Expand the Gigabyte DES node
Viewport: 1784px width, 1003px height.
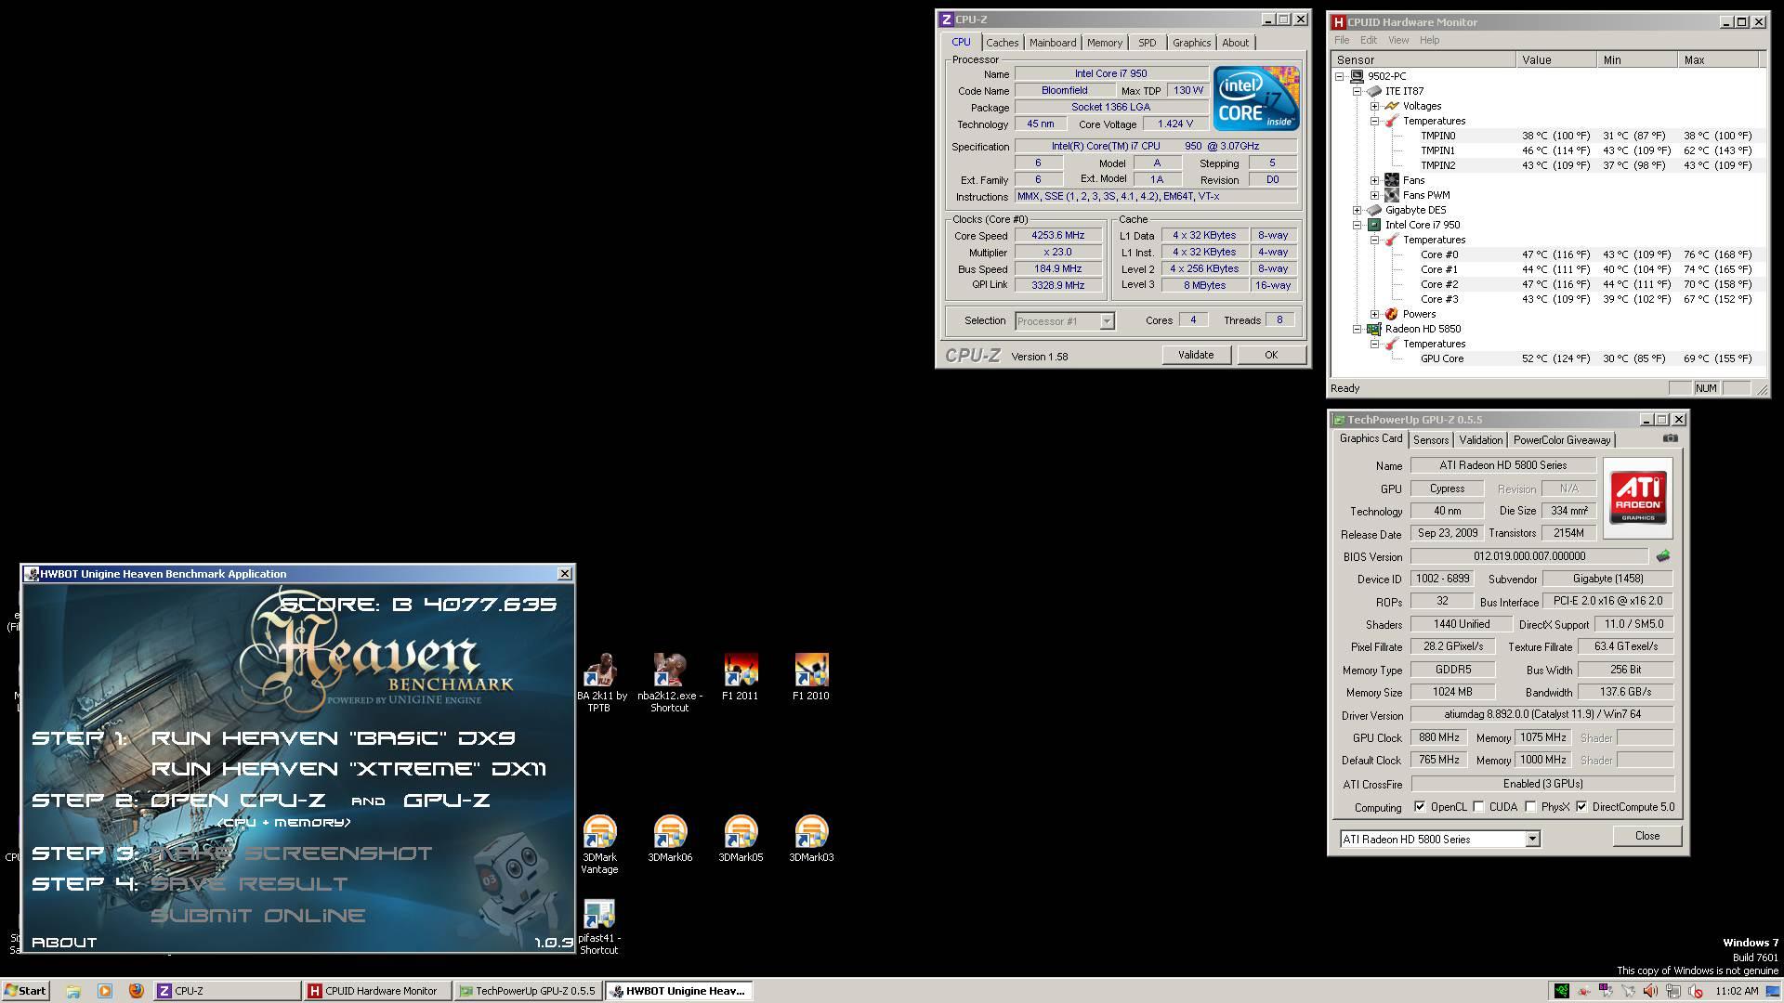1358,210
